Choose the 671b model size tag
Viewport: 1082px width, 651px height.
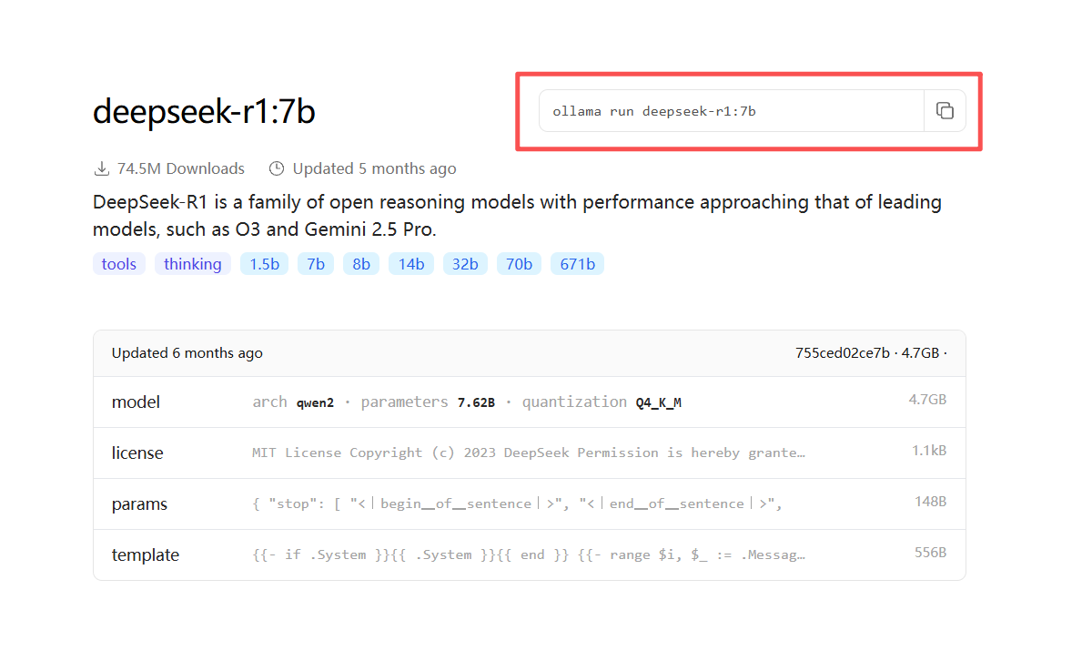click(x=577, y=264)
